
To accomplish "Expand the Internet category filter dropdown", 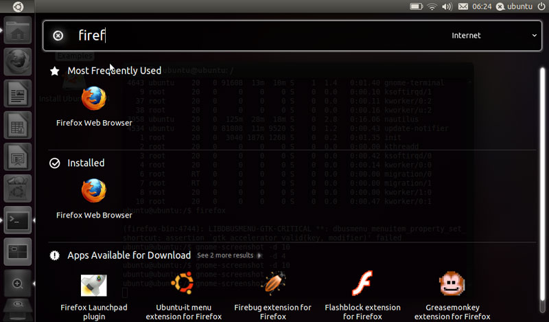I will click(494, 36).
